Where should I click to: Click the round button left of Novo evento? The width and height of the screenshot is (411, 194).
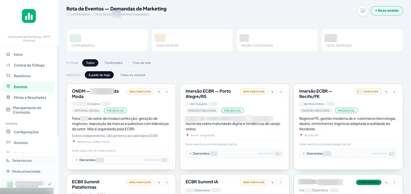click(x=363, y=11)
